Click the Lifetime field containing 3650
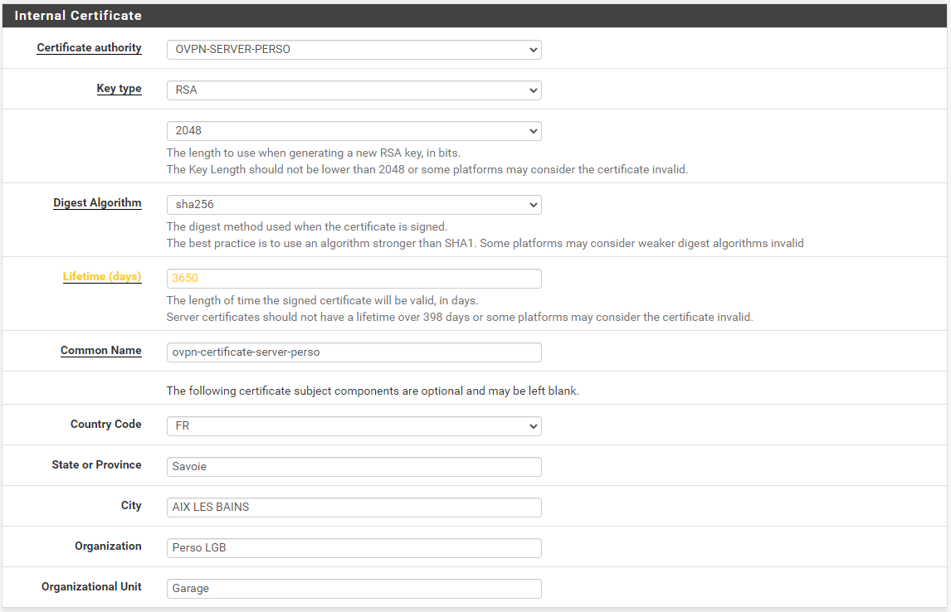Screen dimensions: 951x612 354,279
